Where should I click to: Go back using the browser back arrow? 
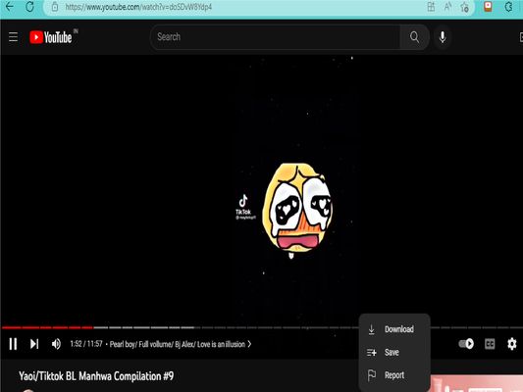(x=10, y=6)
